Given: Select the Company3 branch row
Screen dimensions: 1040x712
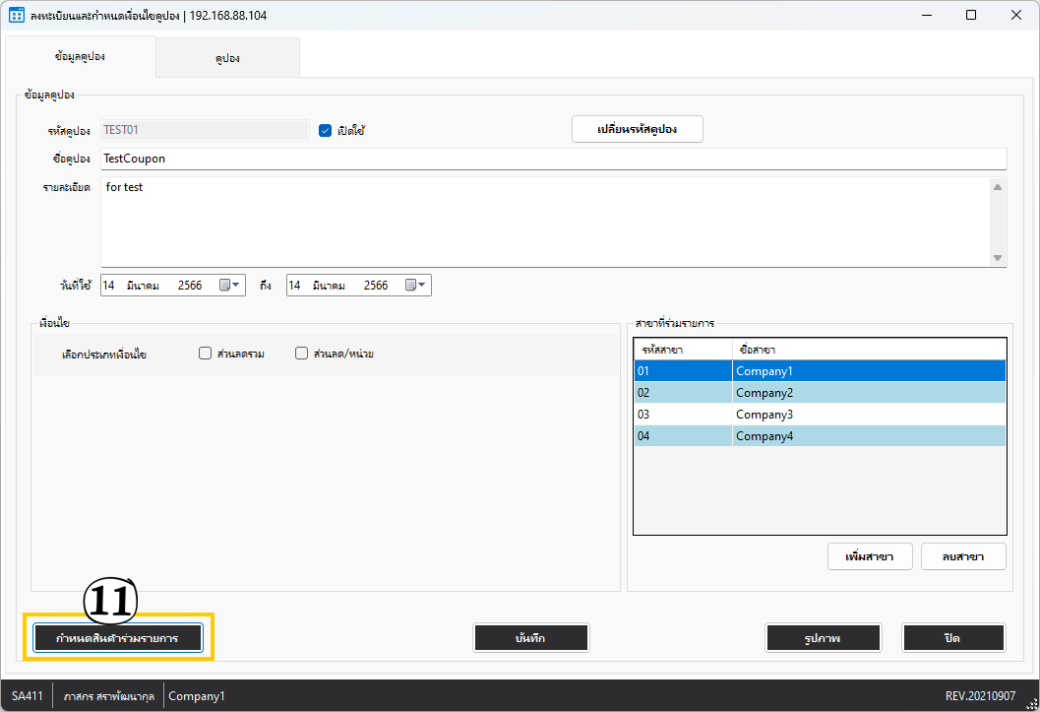Looking at the screenshot, I should [x=819, y=415].
